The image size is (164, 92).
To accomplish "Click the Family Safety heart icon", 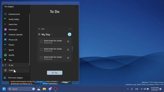I will click(x=5, y=19).
